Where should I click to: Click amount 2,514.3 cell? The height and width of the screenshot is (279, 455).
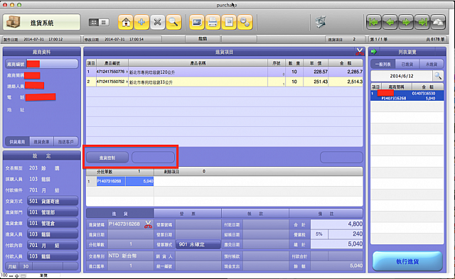pyautogui.click(x=346, y=82)
